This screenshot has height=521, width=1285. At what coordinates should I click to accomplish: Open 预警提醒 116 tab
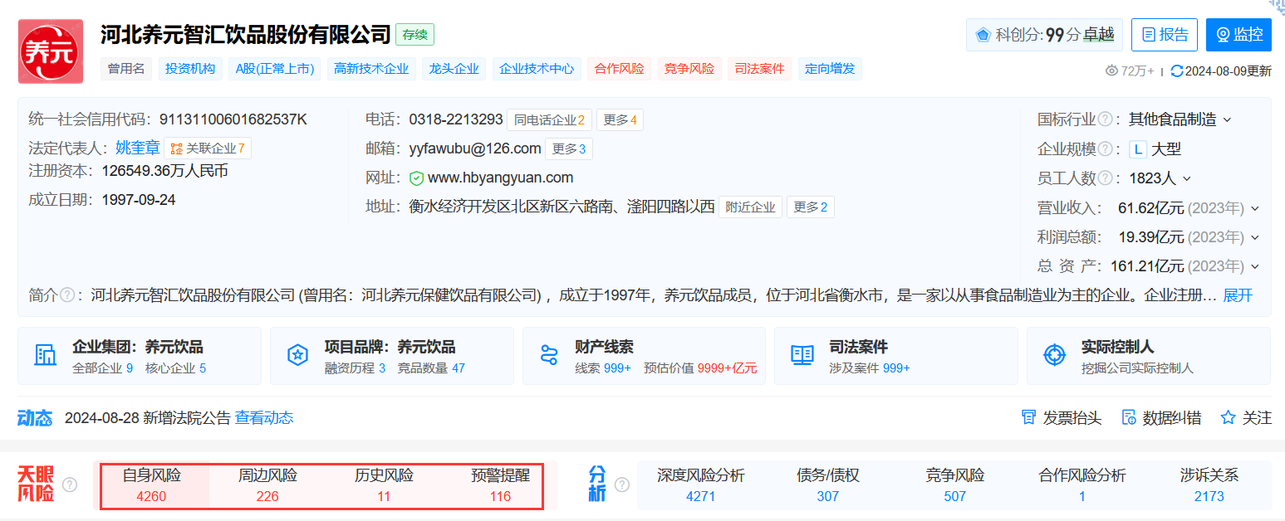(500, 485)
